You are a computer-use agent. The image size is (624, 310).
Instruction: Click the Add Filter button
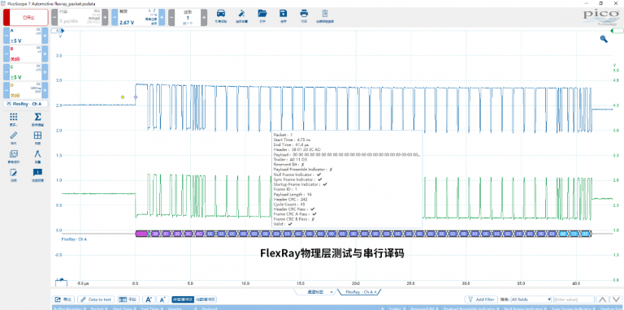coord(482,299)
